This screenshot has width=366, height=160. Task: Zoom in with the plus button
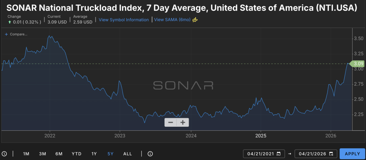point(183,122)
